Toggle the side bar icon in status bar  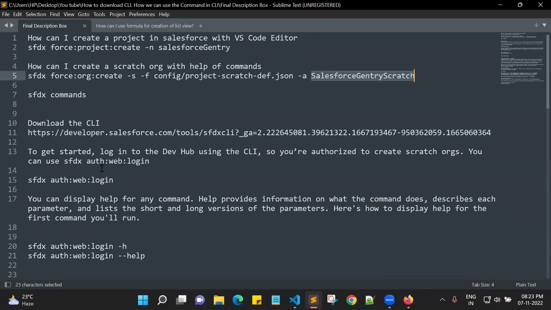click(x=7, y=285)
